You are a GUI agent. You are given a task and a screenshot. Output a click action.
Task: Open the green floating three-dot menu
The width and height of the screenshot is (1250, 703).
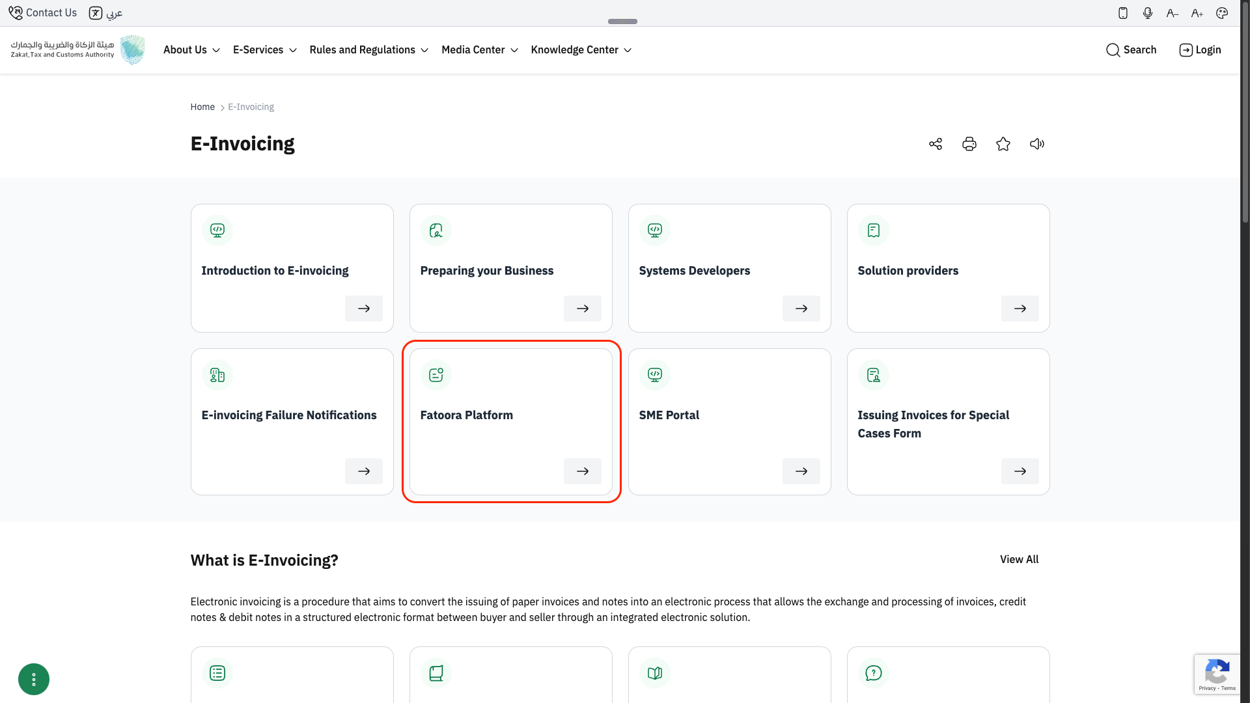34,679
